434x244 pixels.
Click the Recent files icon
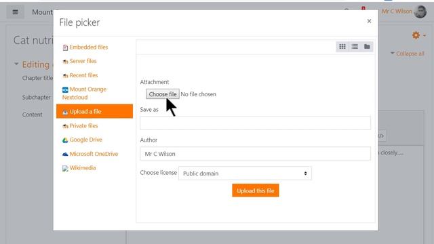[x=65, y=76]
